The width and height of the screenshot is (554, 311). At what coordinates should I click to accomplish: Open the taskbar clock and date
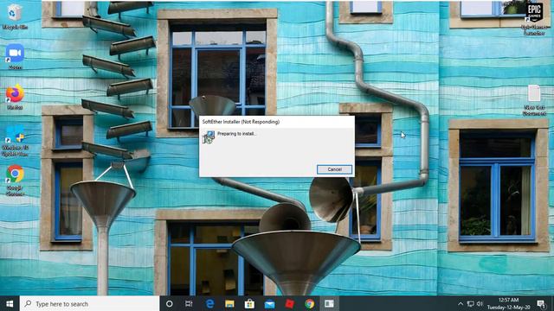tap(508, 303)
